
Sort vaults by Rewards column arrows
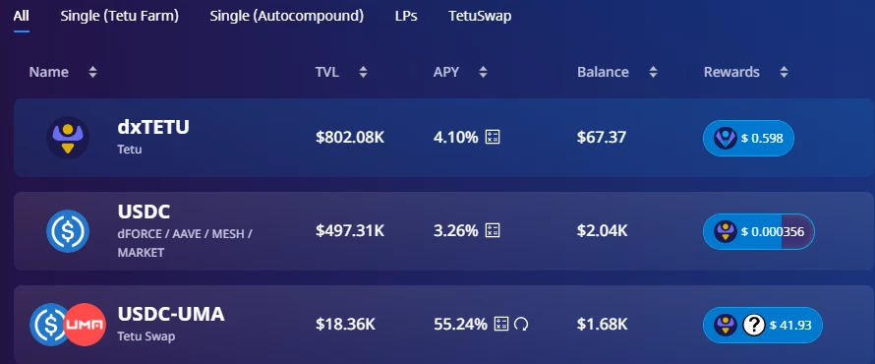(784, 72)
